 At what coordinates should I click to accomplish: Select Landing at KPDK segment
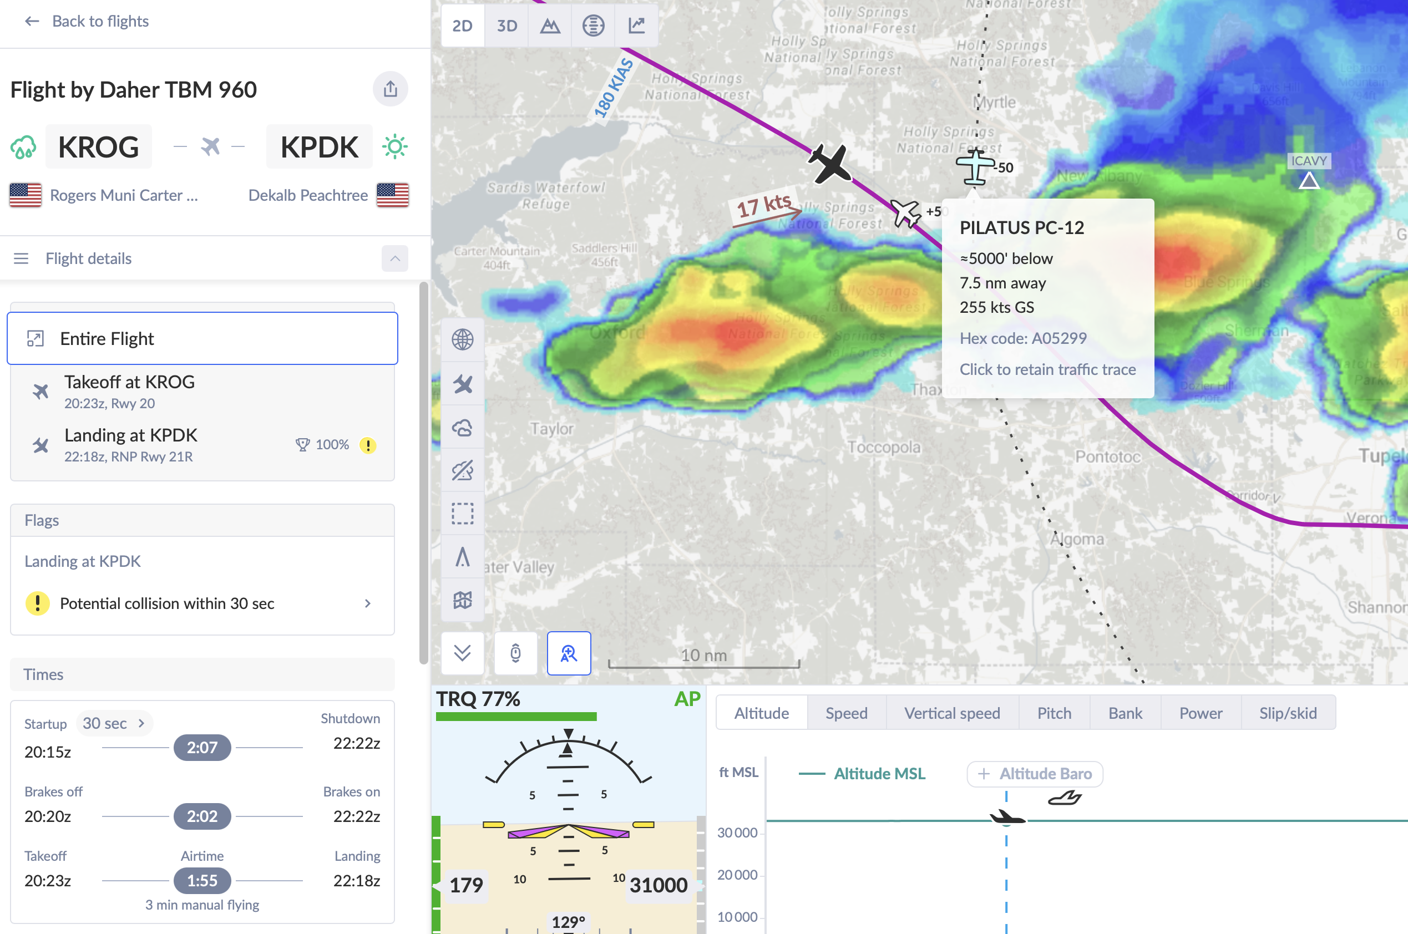[x=202, y=445]
